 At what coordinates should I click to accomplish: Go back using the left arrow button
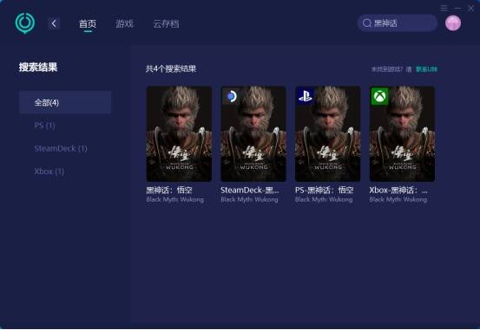54,23
